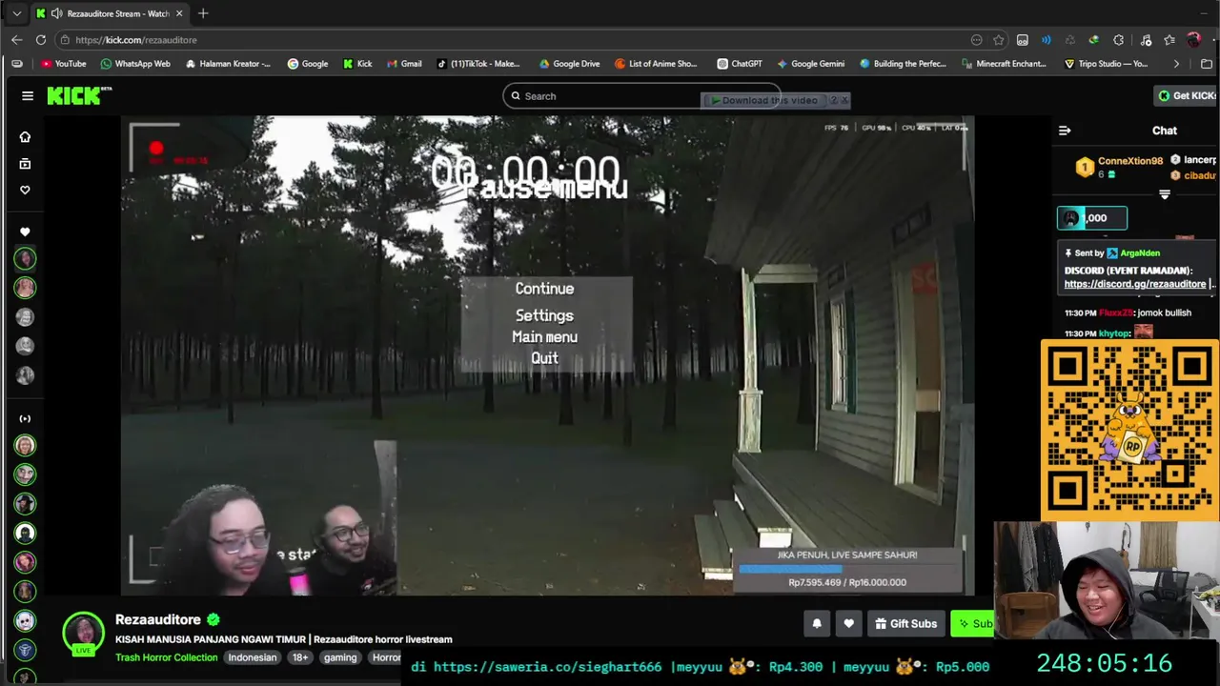Click the recommended live channels icon in sidebar
The height and width of the screenshot is (686, 1220).
coord(25,418)
